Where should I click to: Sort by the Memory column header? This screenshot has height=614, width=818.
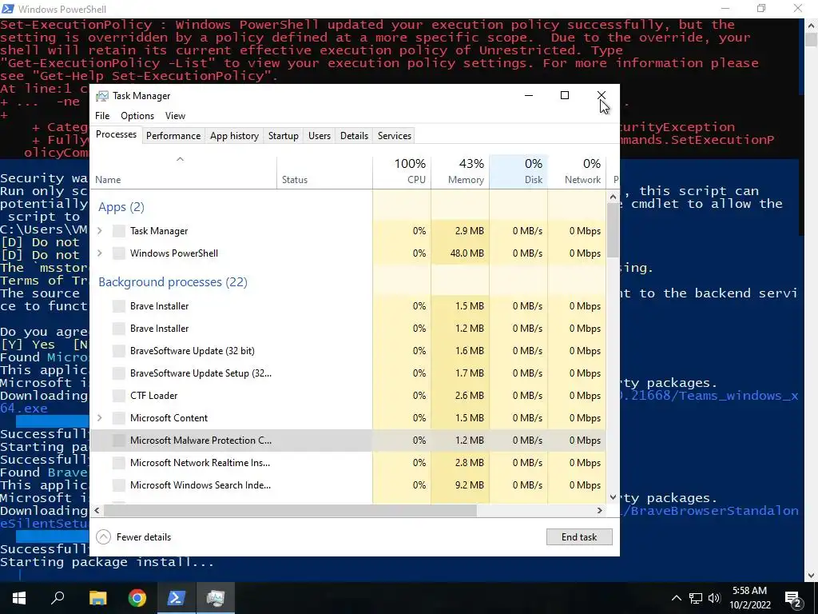click(x=460, y=172)
